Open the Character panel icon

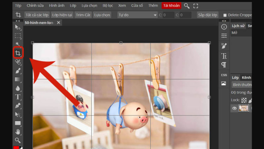tap(224, 56)
